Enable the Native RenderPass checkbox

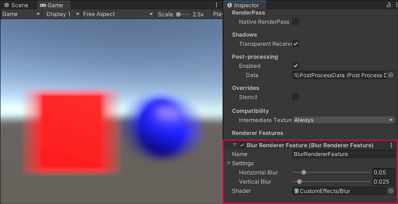point(295,22)
